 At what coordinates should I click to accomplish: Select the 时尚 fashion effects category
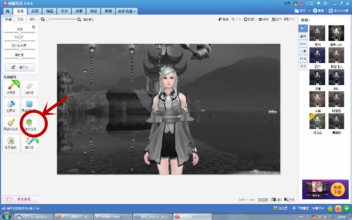303,58
